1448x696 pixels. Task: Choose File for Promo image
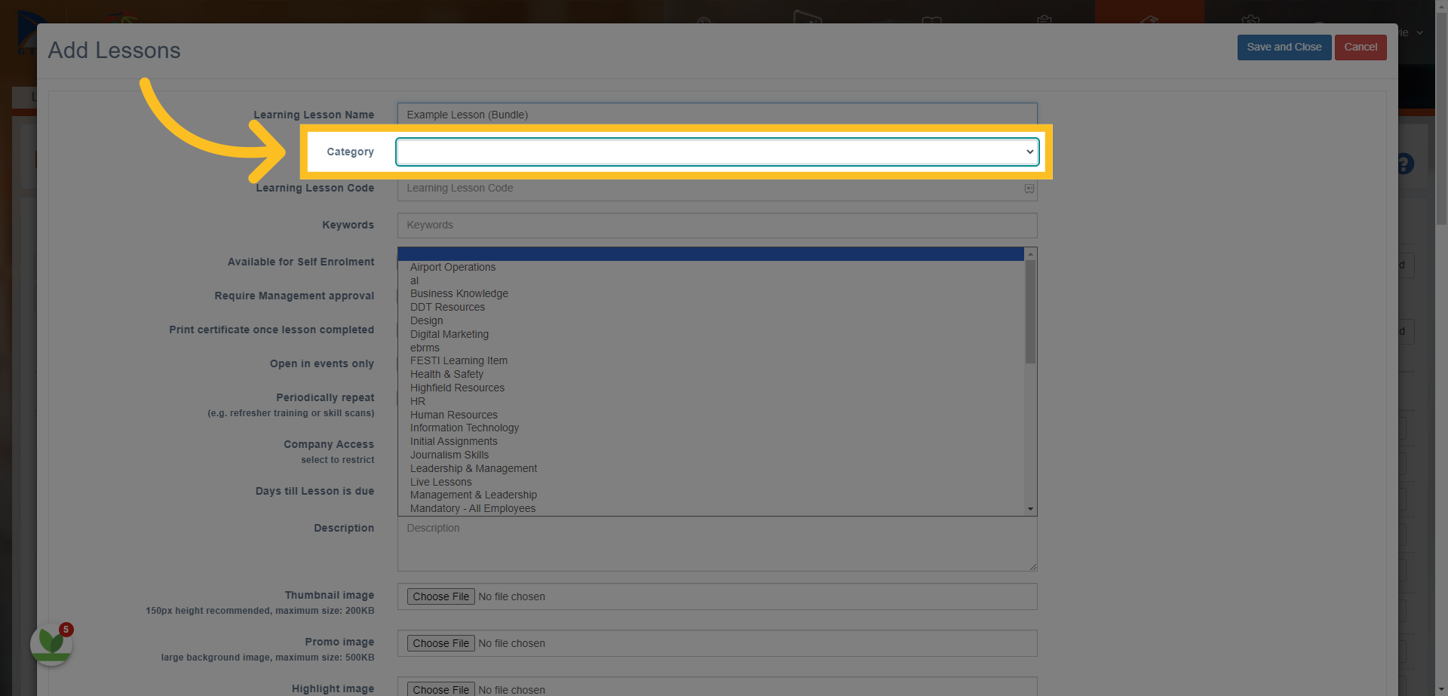pos(440,643)
